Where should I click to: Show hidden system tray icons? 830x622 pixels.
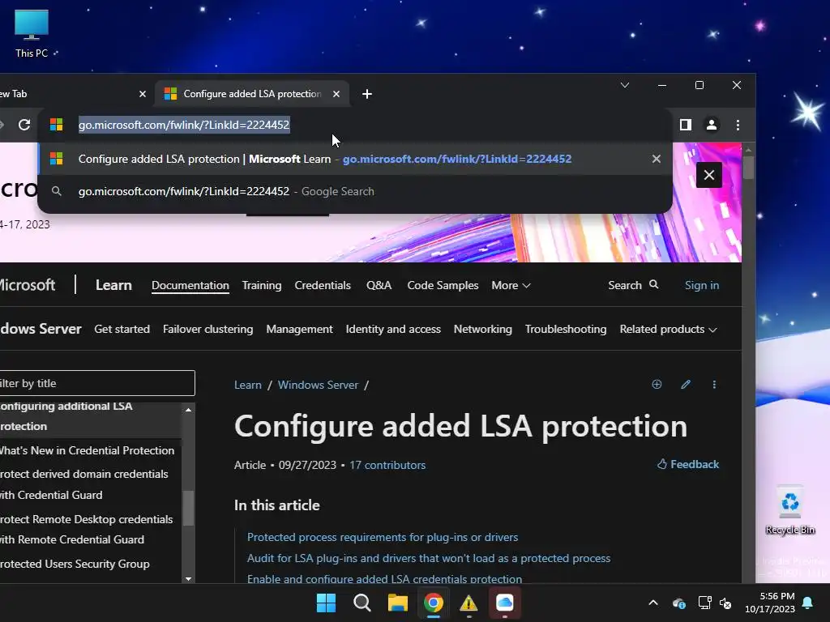(653, 603)
